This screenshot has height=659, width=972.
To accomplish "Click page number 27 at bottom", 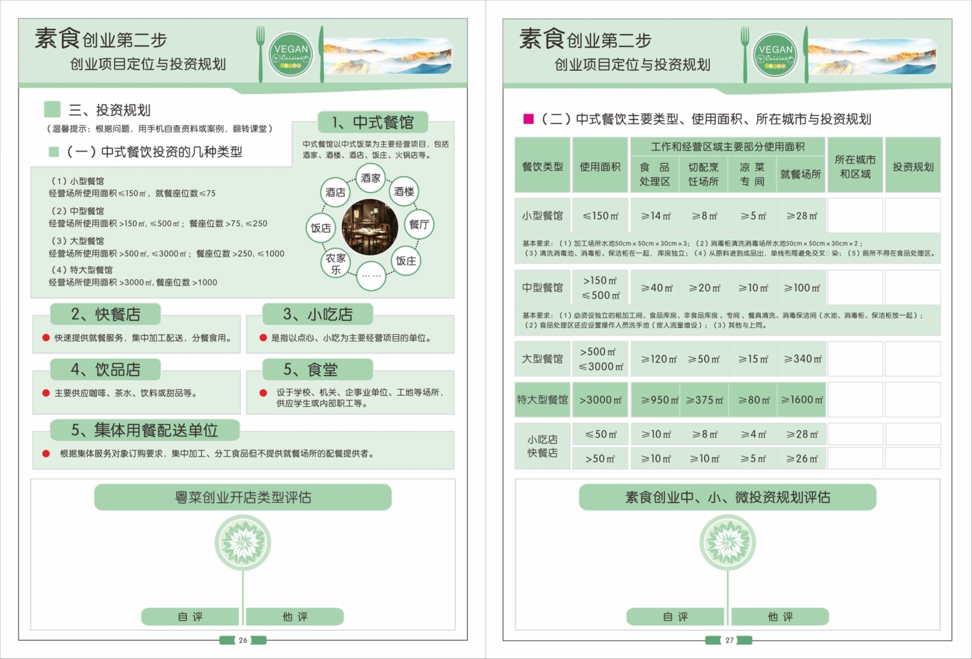I will 729,640.
